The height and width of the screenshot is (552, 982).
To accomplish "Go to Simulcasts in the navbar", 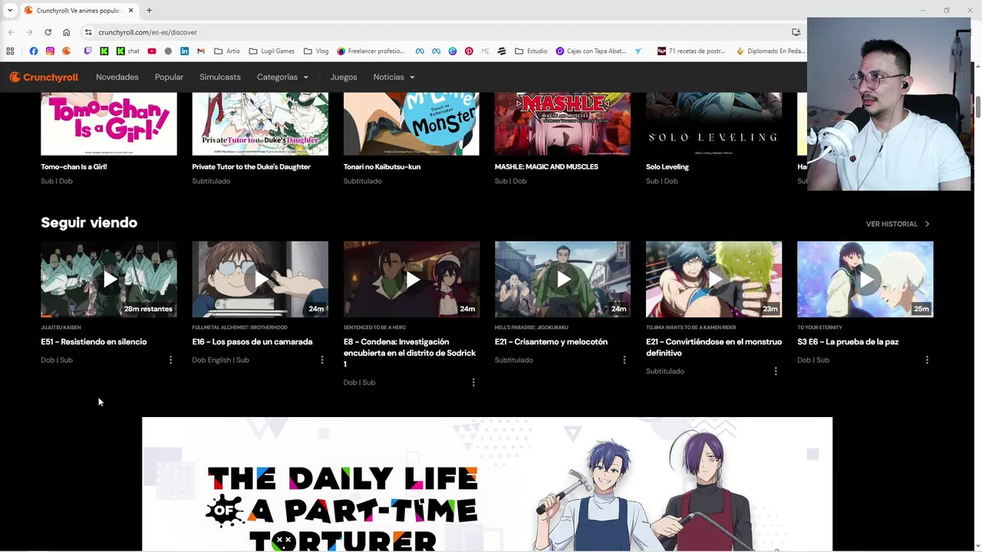I will 220,77.
